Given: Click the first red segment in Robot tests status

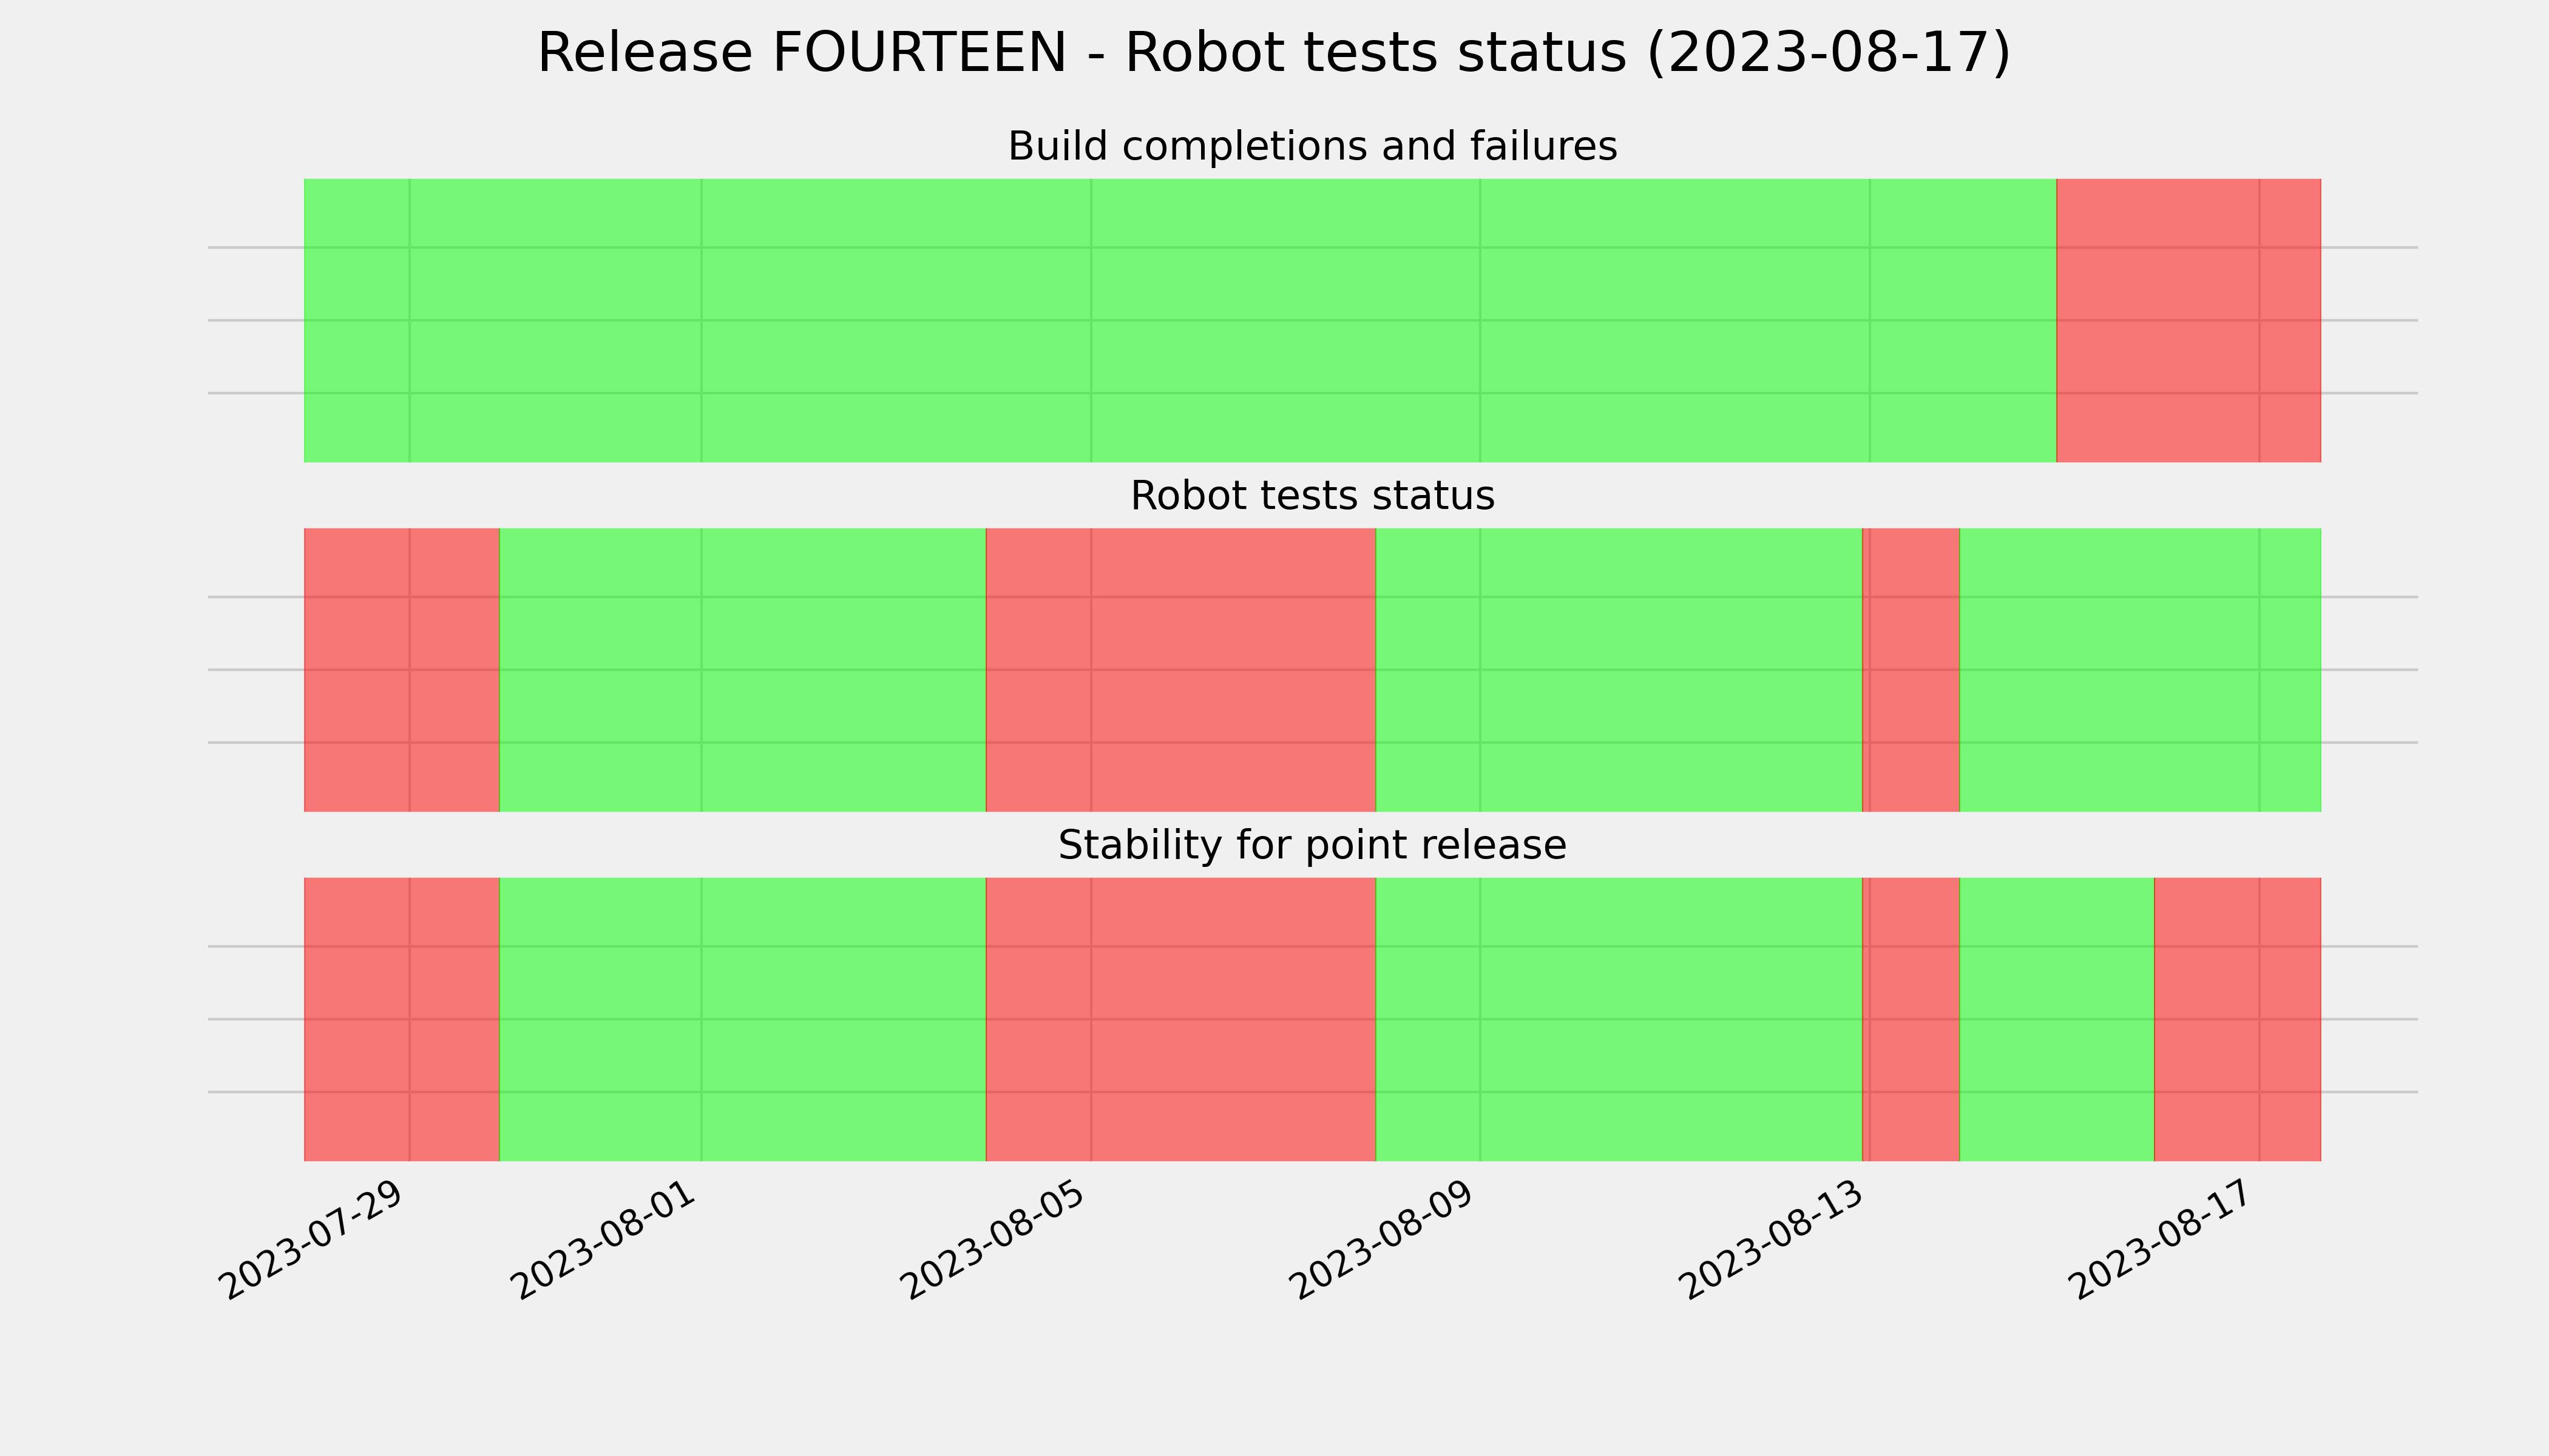Looking at the screenshot, I should 401,670.
